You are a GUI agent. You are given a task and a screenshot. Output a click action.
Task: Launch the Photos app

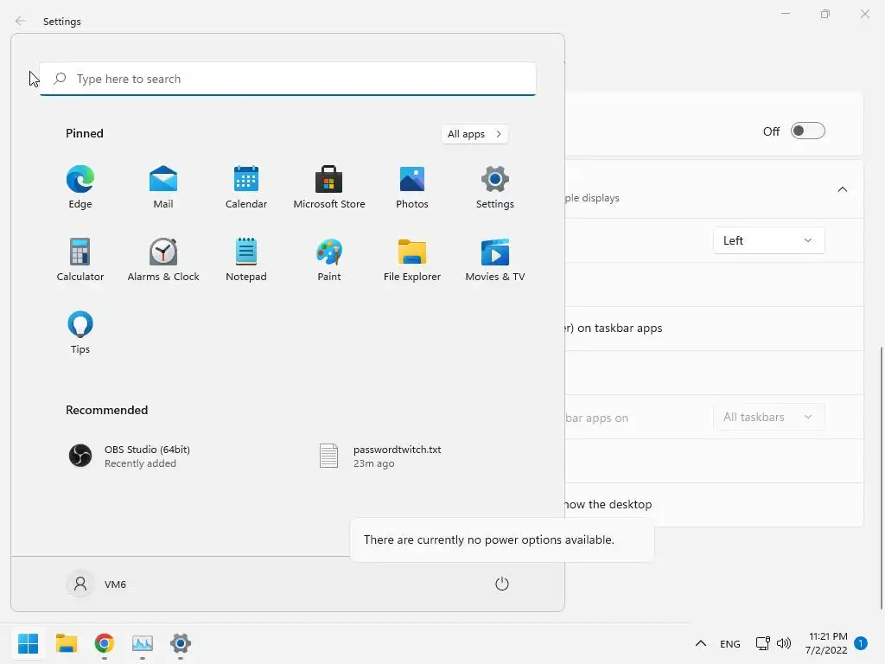click(x=412, y=188)
